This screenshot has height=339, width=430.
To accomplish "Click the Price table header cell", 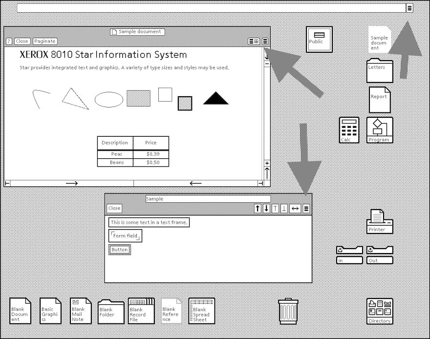I will click(151, 143).
